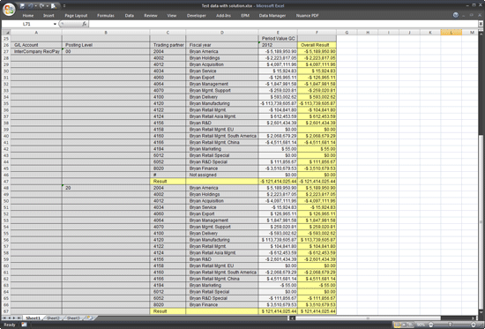
Task: Switch to the Sheet2 tab
Action: click(53, 318)
